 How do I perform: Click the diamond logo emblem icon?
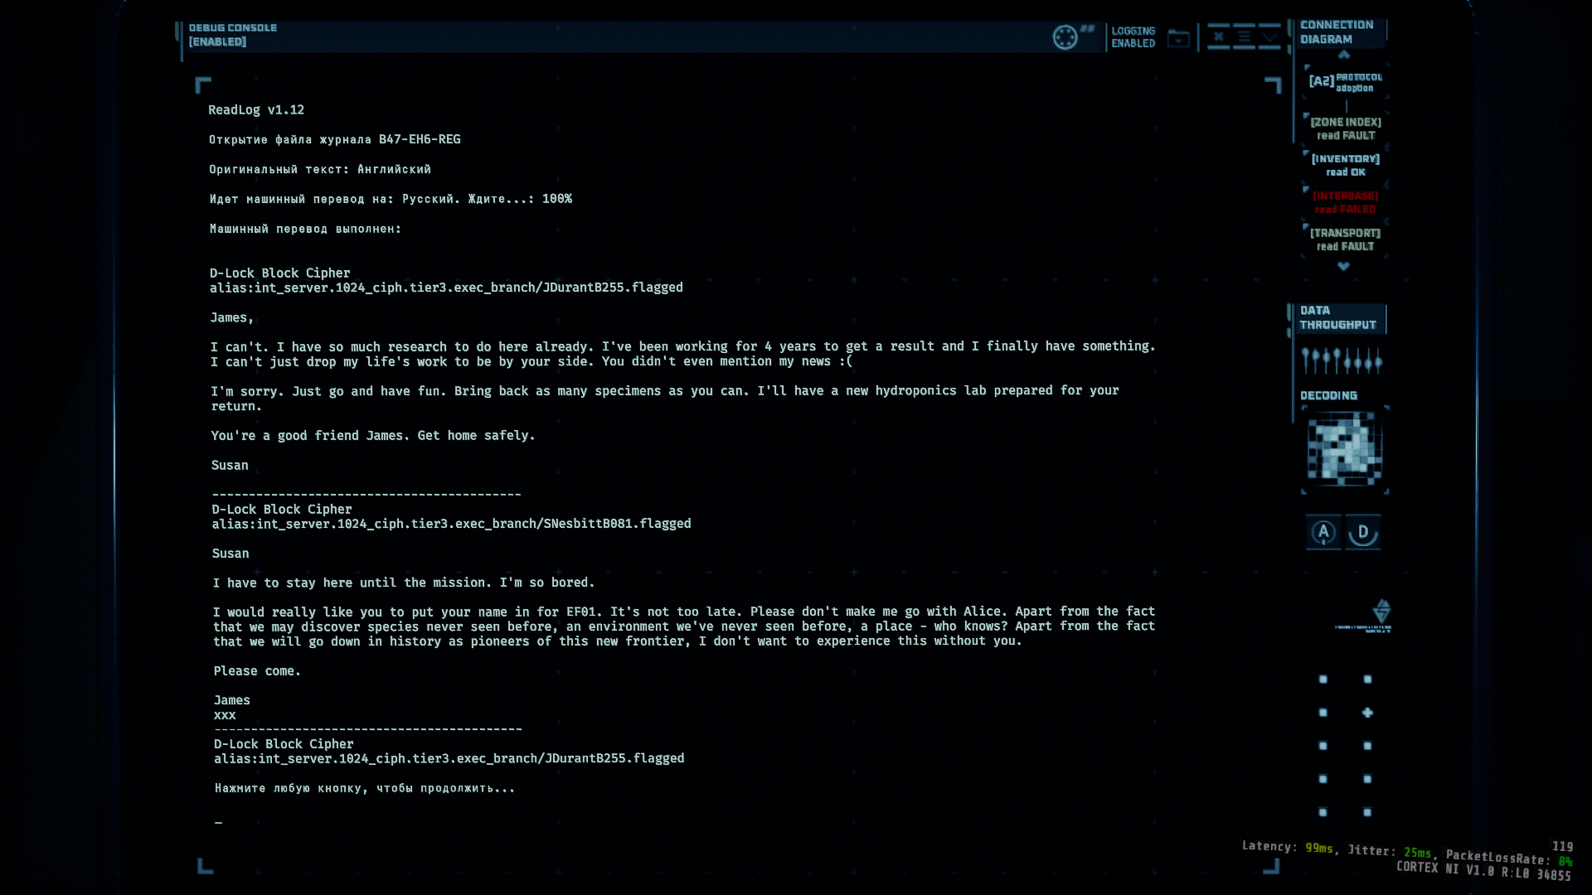pos(1381,612)
